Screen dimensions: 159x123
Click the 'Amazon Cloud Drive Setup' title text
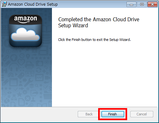33,4
